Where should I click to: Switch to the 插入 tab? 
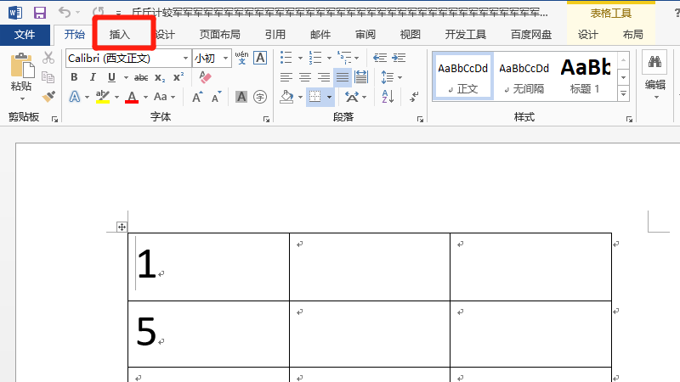[120, 35]
